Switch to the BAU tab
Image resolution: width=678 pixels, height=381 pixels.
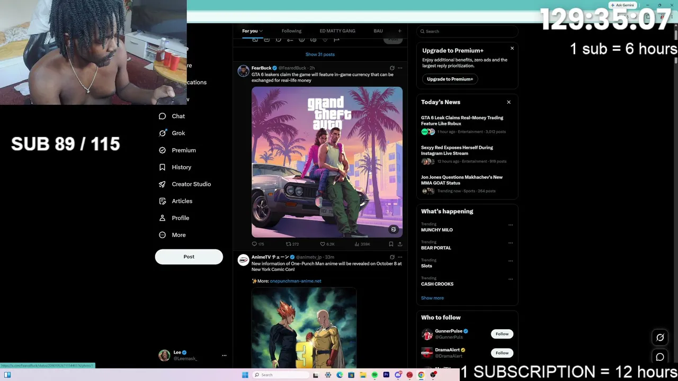[378, 31]
